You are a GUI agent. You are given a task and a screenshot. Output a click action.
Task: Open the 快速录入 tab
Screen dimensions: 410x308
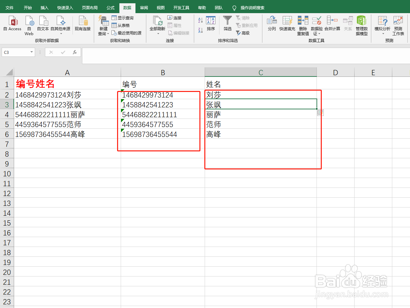(65, 8)
